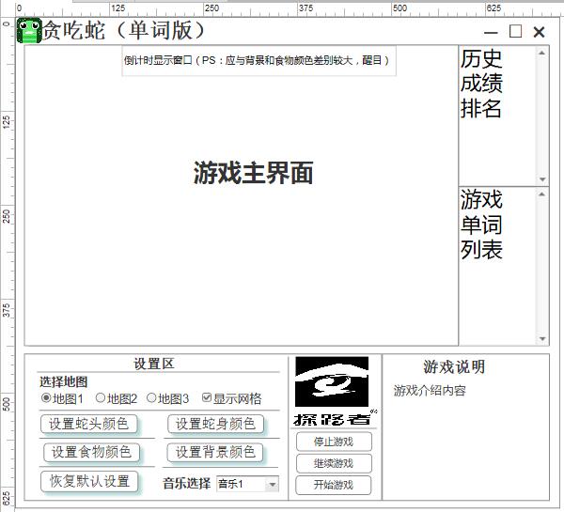564x512 pixels.
Task: Click the 倒计时显示窗口 label box
Action: coord(259,60)
